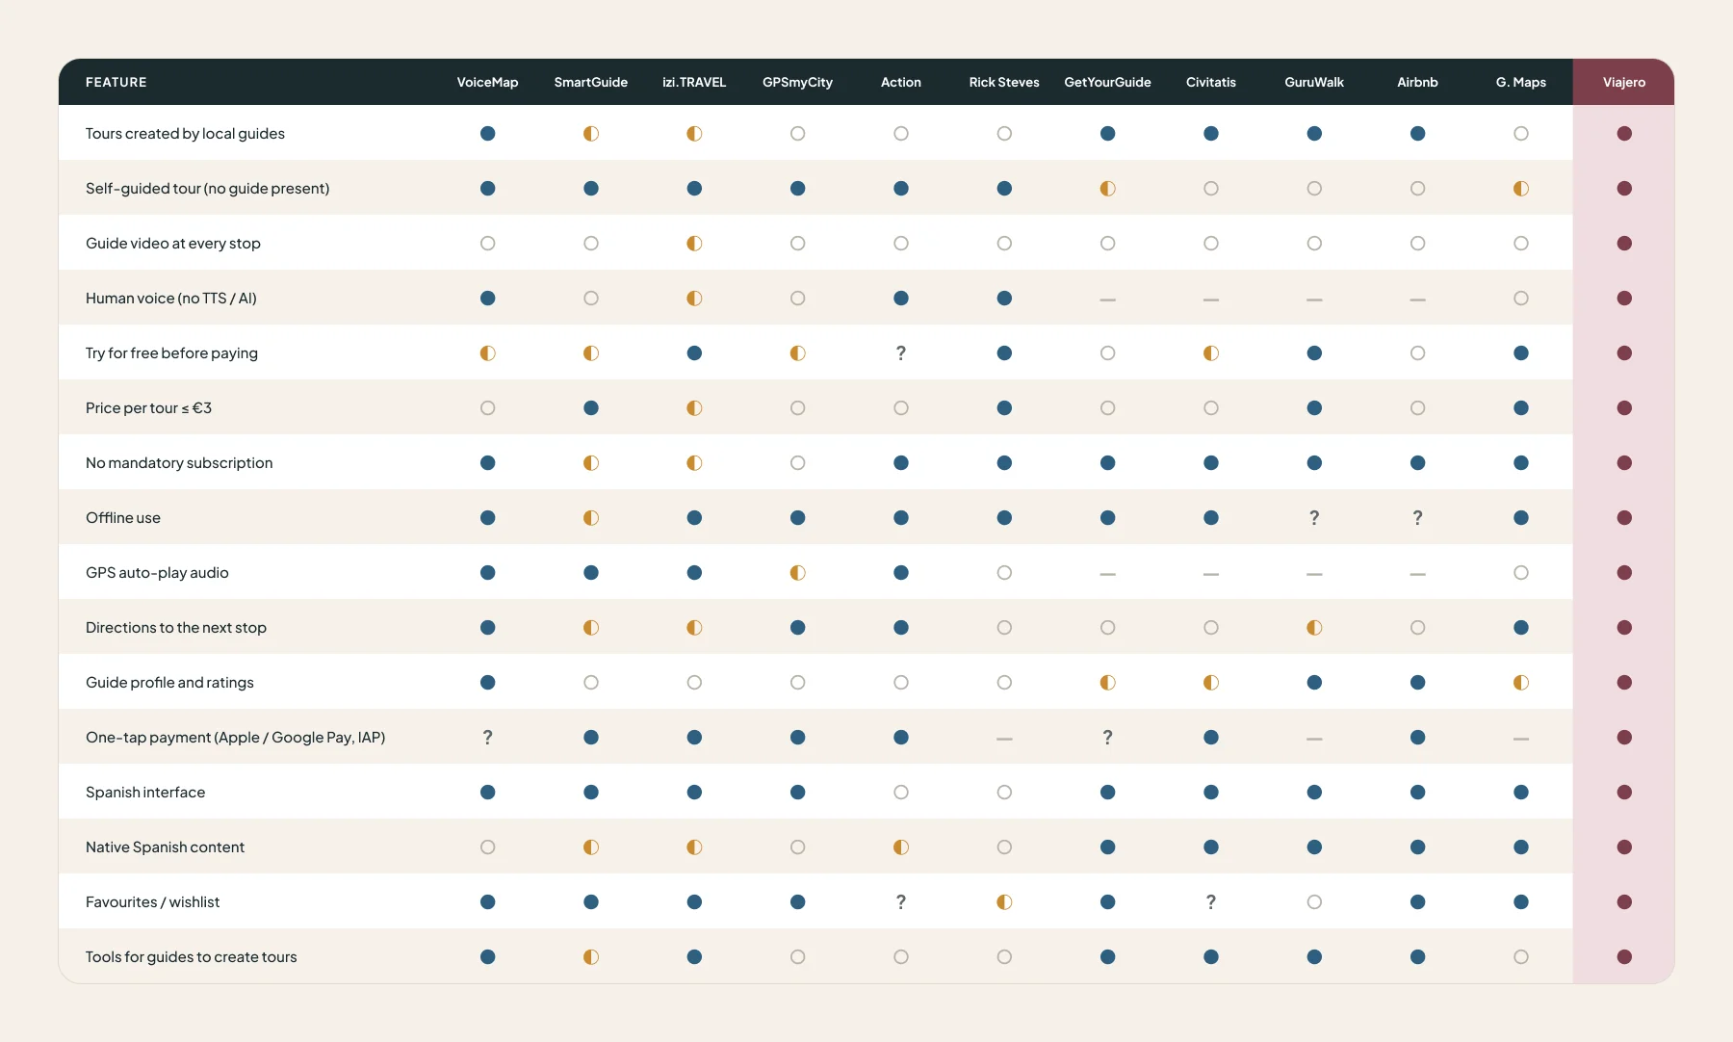Screen dimensions: 1733x1042
Task: Select GPSmyCity half-circle in GPS auto-play audio row
Action: coord(798,573)
